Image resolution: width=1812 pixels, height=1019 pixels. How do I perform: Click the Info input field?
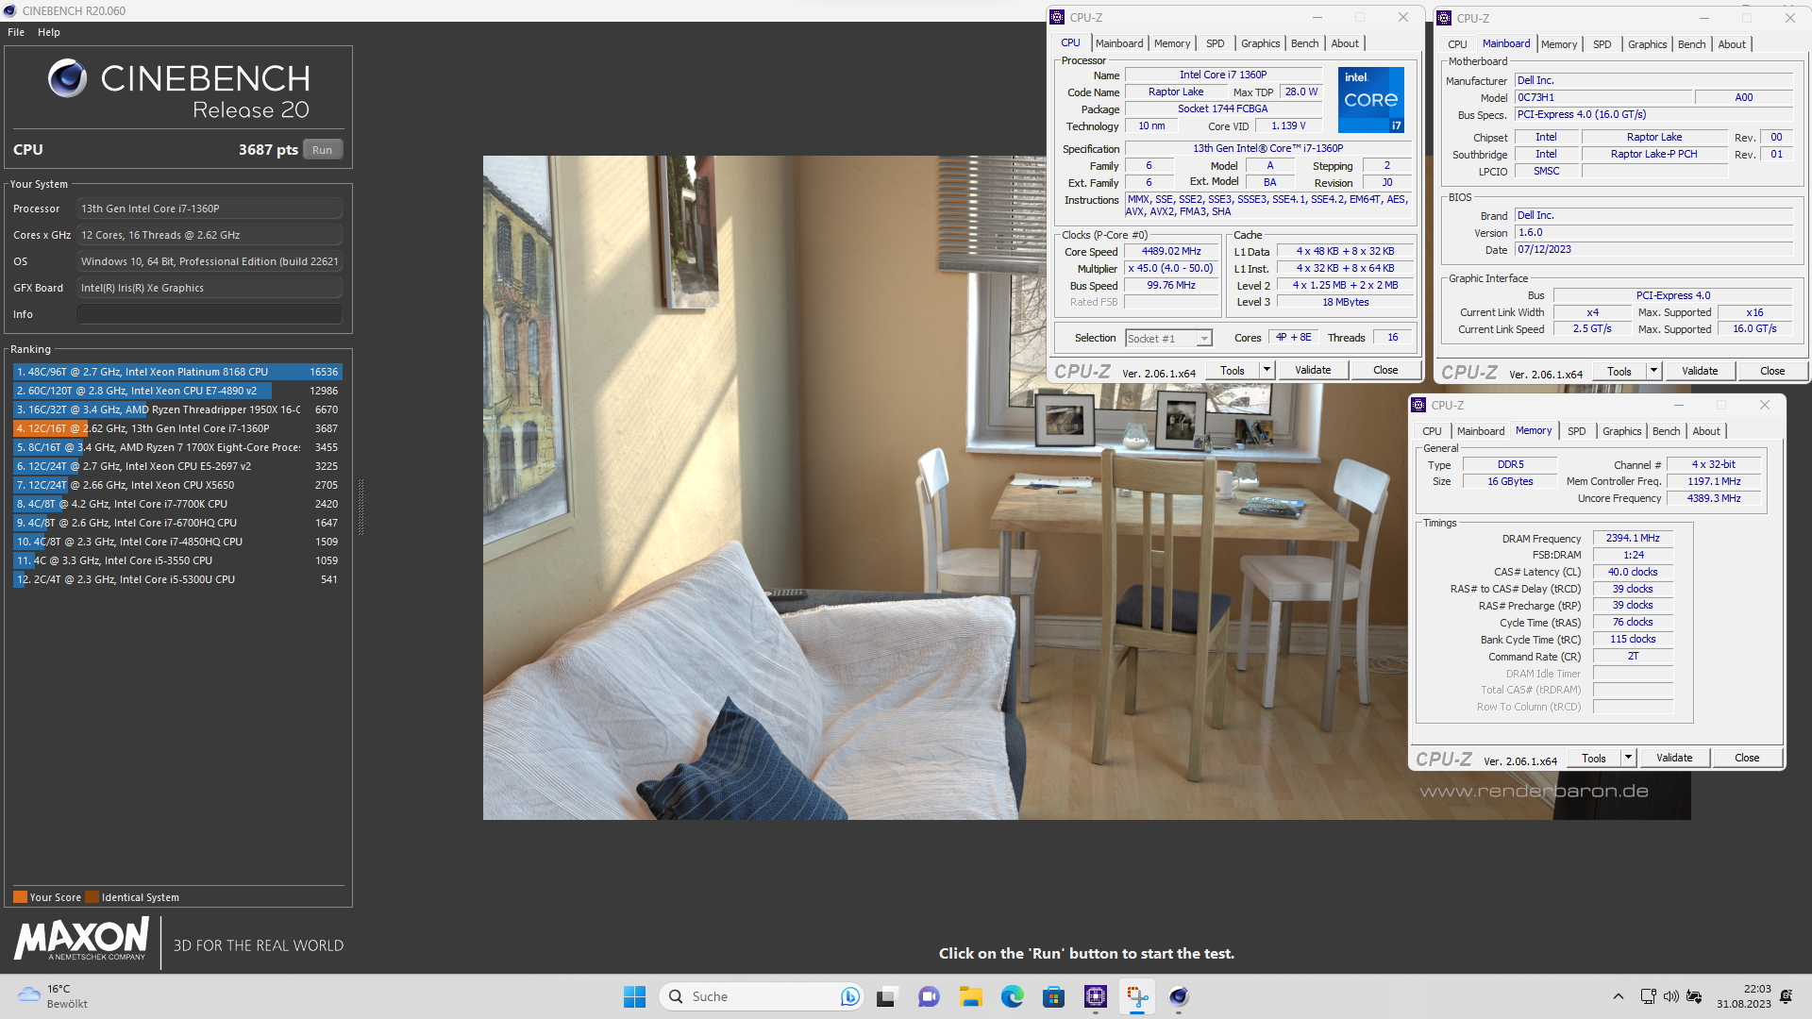[x=210, y=314]
